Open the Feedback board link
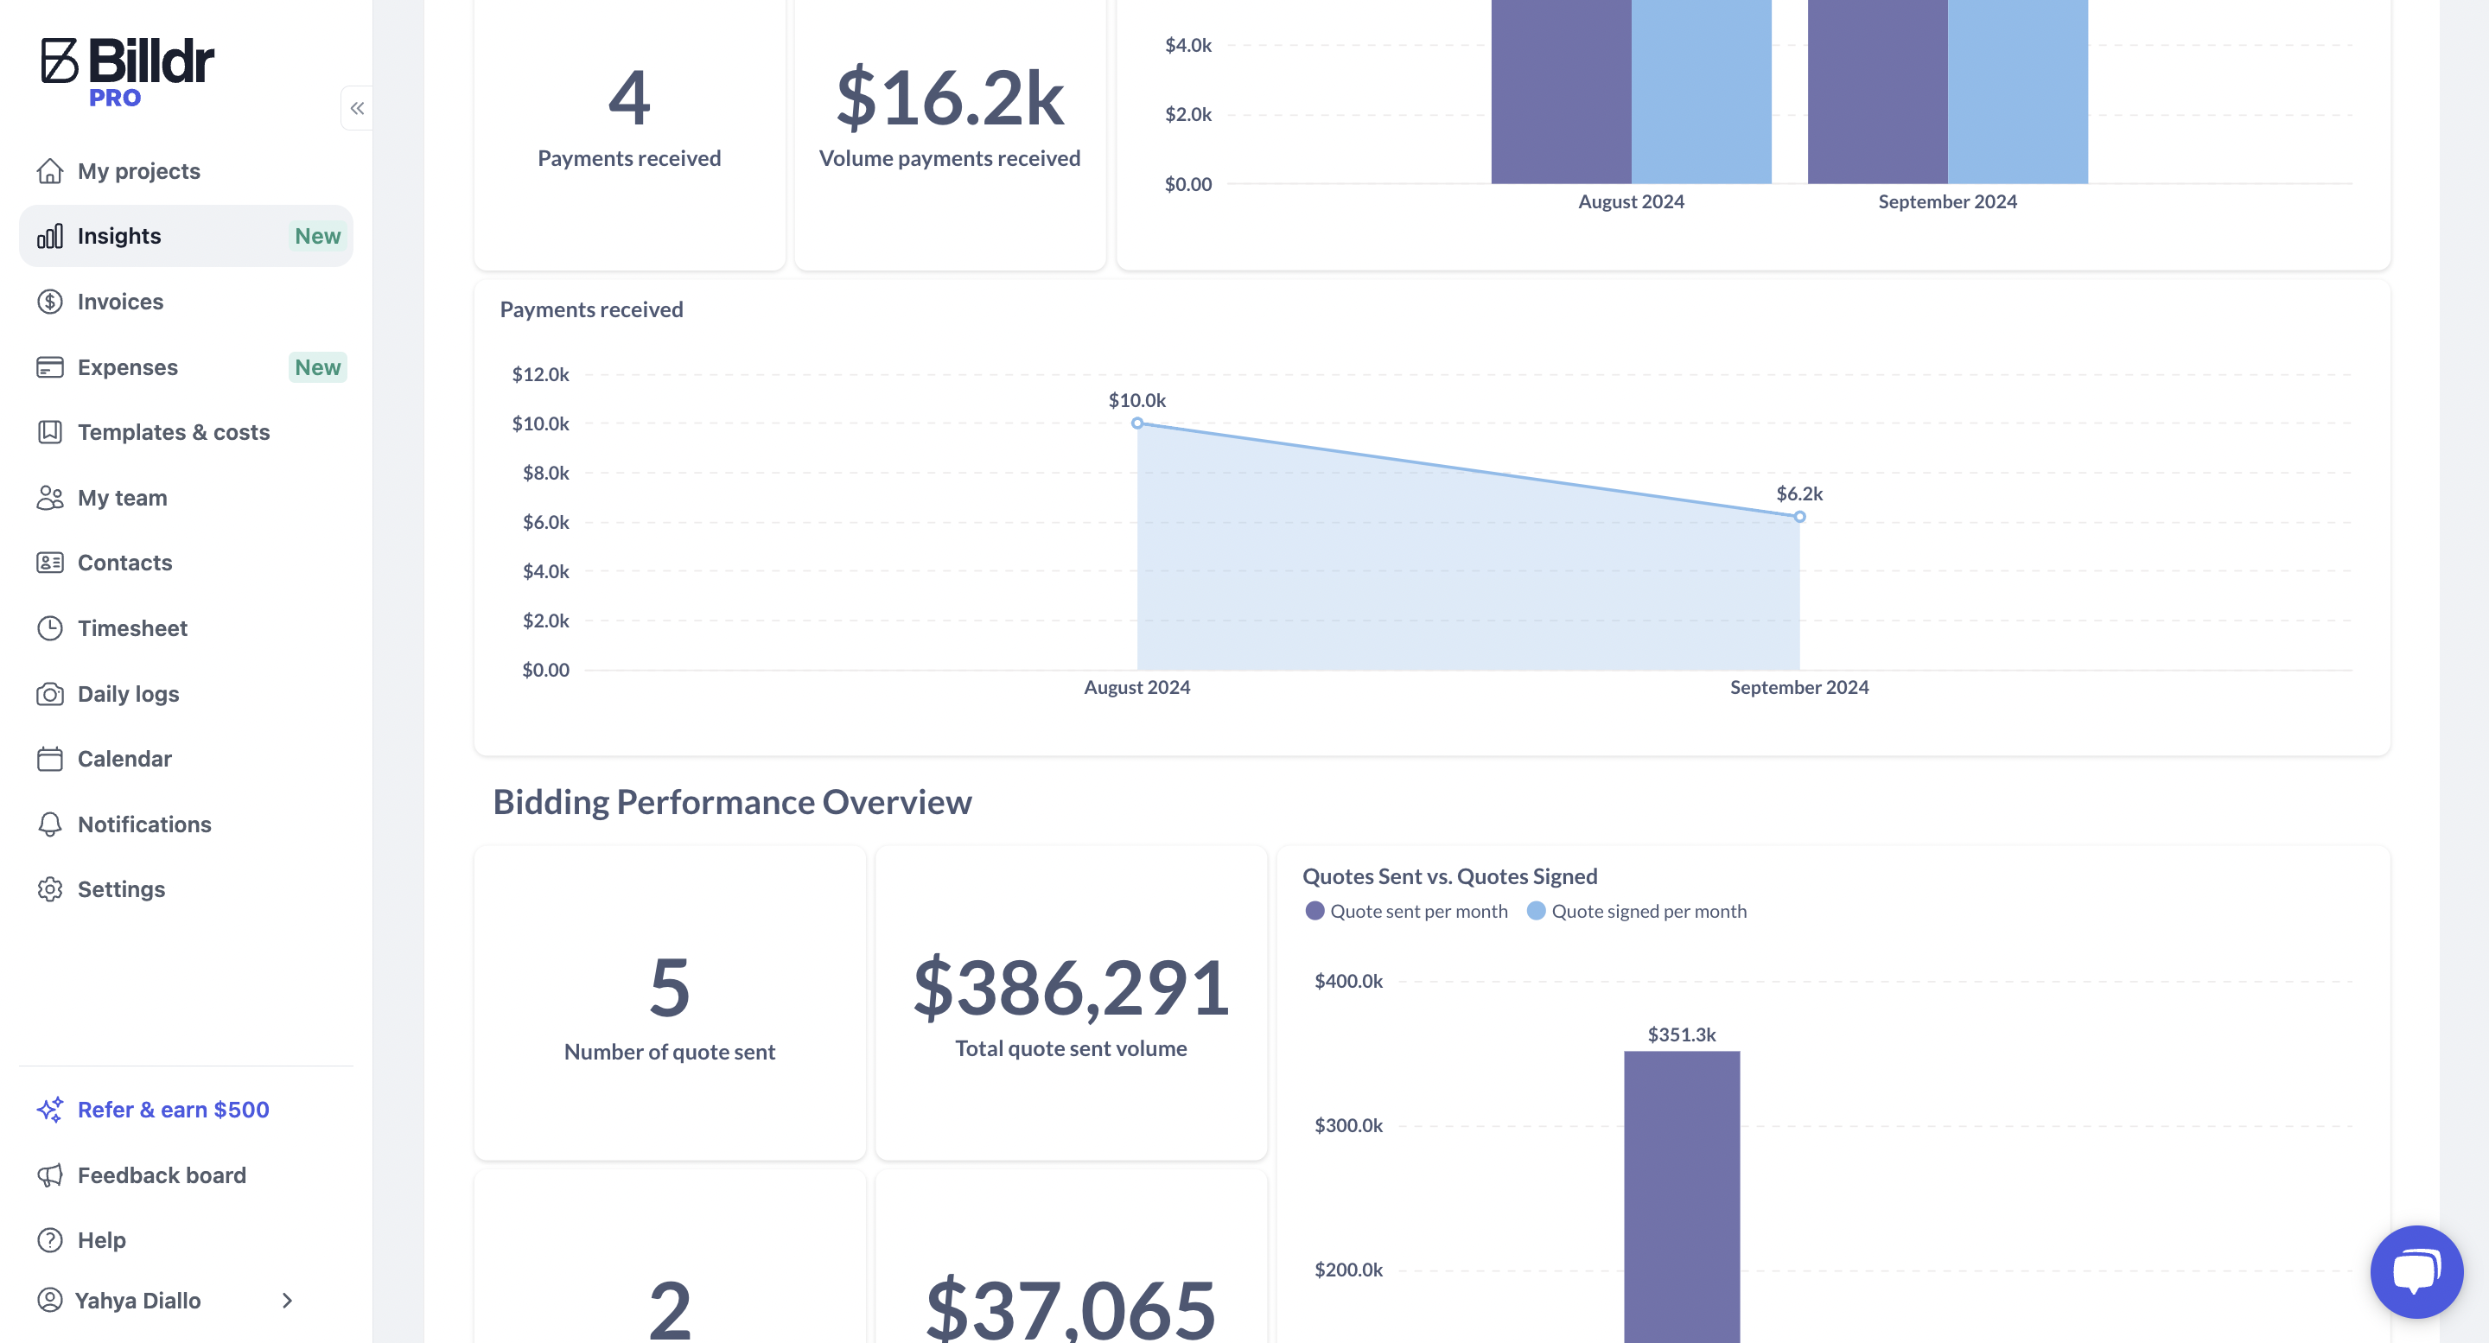The width and height of the screenshot is (2489, 1343). (162, 1174)
